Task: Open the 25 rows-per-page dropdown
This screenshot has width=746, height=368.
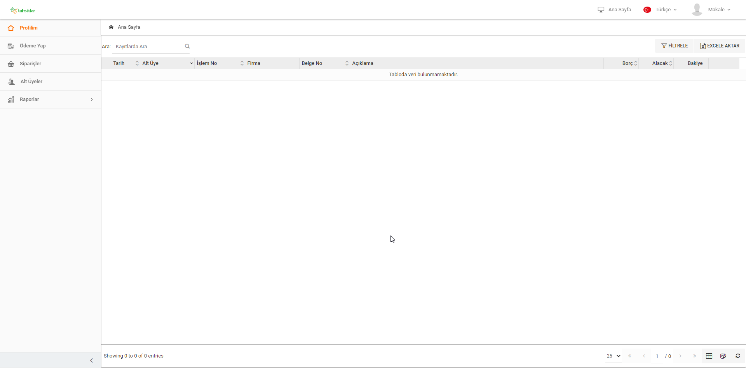Action: [x=614, y=356]
